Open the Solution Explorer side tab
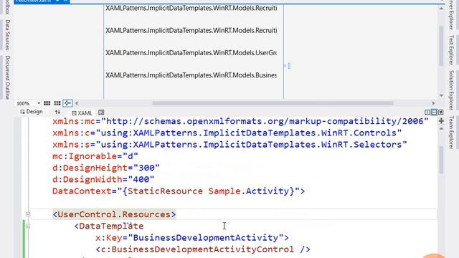Image resolution: width=459 pixels, height=258 pixels. [451, 90]
